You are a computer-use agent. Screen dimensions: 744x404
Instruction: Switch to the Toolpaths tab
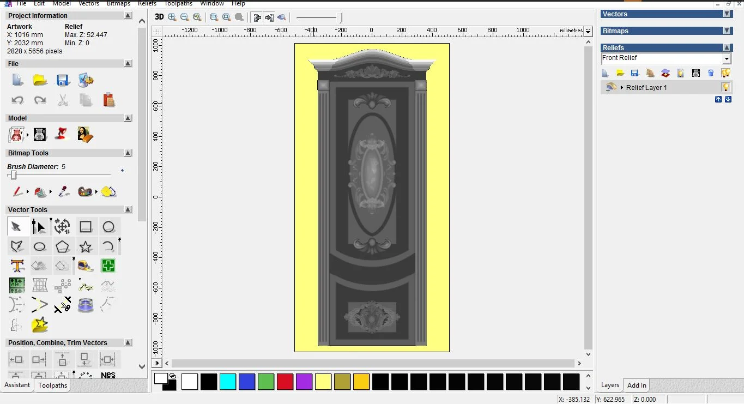click(52, 385)
